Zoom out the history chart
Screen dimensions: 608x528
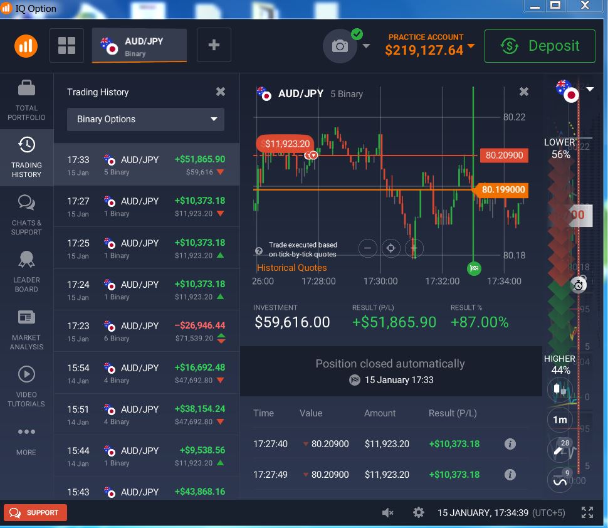367,248
